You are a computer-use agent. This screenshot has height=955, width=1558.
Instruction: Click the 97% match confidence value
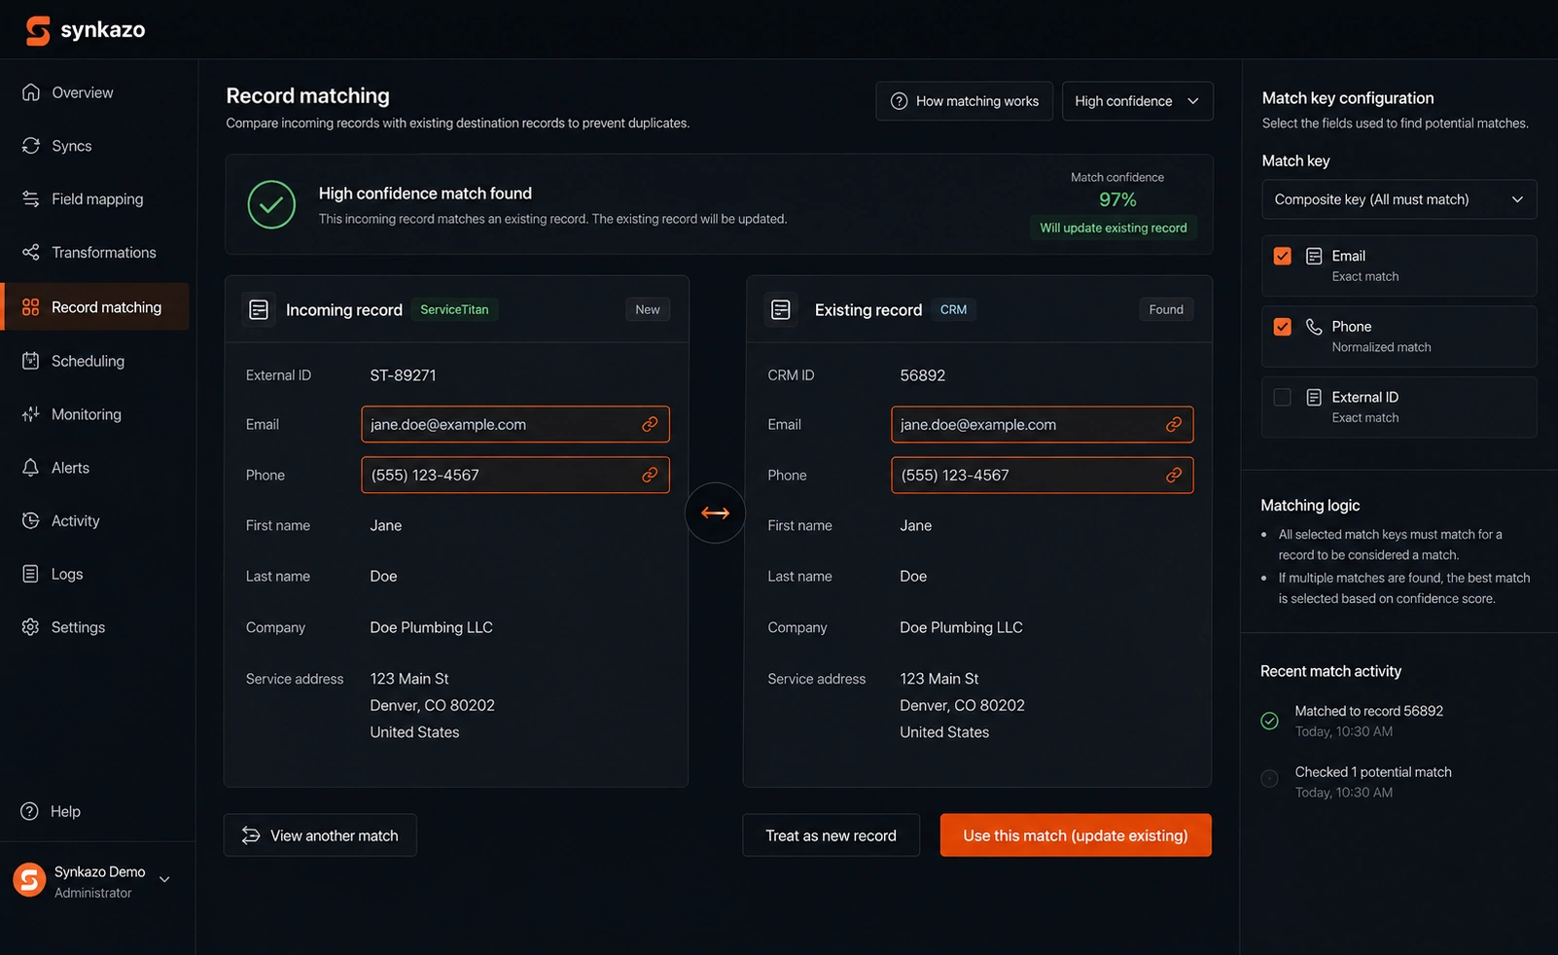click(1117, 199)
